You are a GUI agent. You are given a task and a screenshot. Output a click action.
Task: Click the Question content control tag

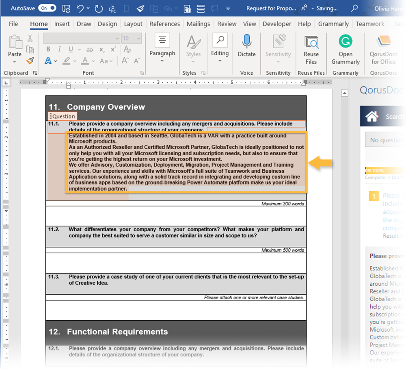63,116
